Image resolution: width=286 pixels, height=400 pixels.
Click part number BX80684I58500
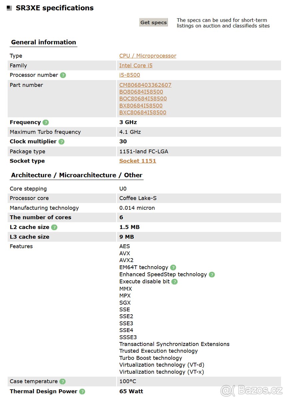pos(141,106)
